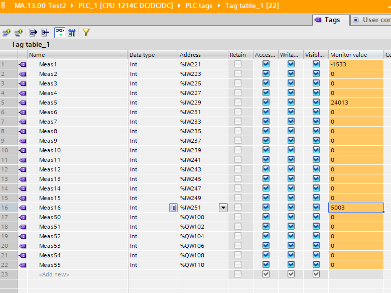Click PLC_1 [CPU 1214C DC/DC/DC] in the breadcrumb
This screenshot has height=293, width=391.
(125, 6)
